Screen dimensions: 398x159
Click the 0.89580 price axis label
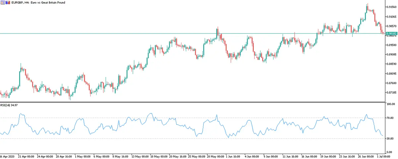click(392, 45)
